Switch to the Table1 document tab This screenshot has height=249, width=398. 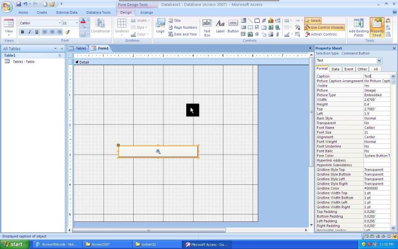pyautogui.click(x=77, y=48)
